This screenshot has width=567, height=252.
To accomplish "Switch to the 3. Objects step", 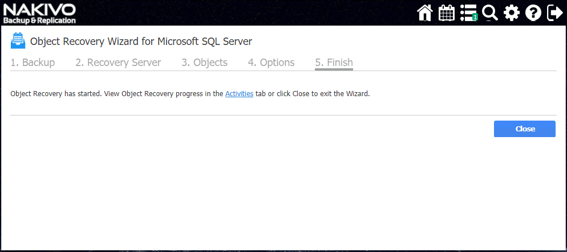I will click(x=204, y=63).
